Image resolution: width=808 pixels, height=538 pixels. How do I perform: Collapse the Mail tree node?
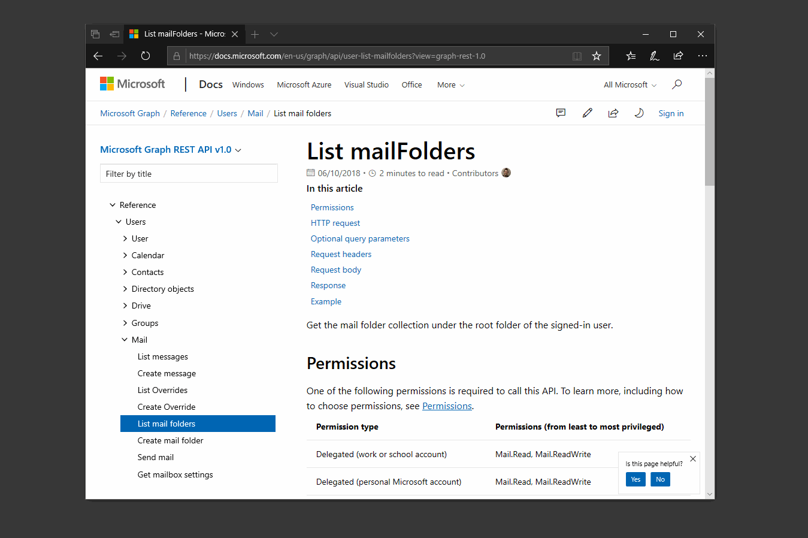coord(125,340)
